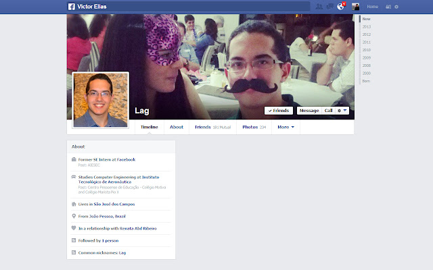Open Studies Computer Engineering at Instituto link

119,180
